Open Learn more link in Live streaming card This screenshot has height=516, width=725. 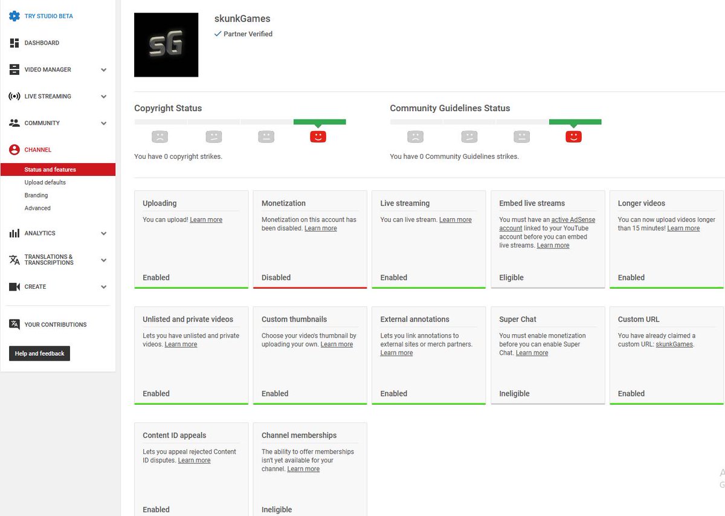point(456,220)
